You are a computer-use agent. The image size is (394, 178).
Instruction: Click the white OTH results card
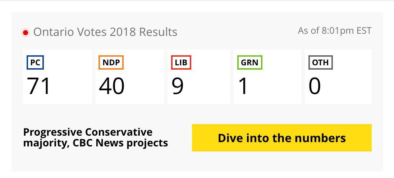338,77
